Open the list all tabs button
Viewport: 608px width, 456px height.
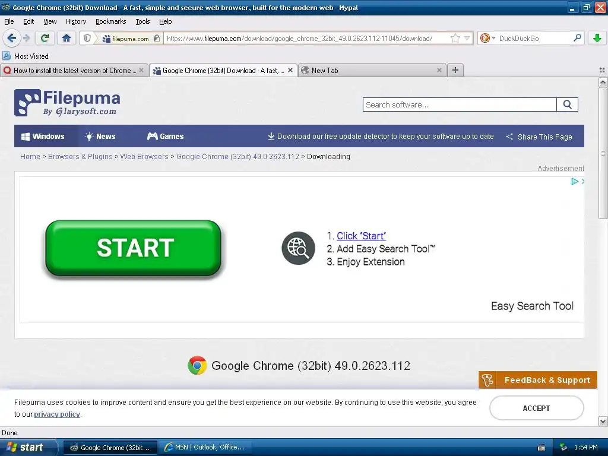coord(602,70)
